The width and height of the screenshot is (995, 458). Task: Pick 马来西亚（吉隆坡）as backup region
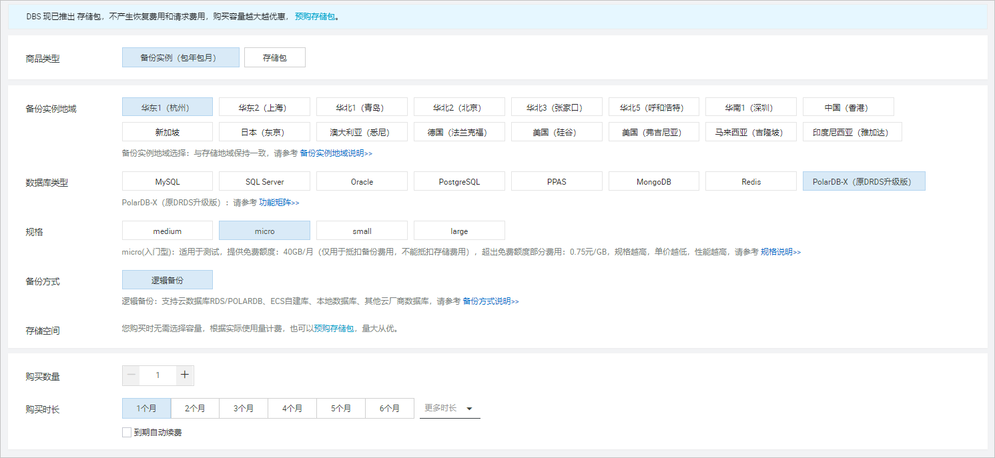(x=751, y=132)
